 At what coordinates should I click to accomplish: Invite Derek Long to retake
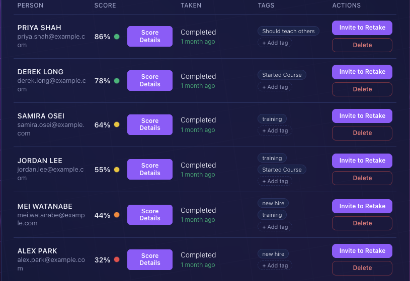coord(362,72)
